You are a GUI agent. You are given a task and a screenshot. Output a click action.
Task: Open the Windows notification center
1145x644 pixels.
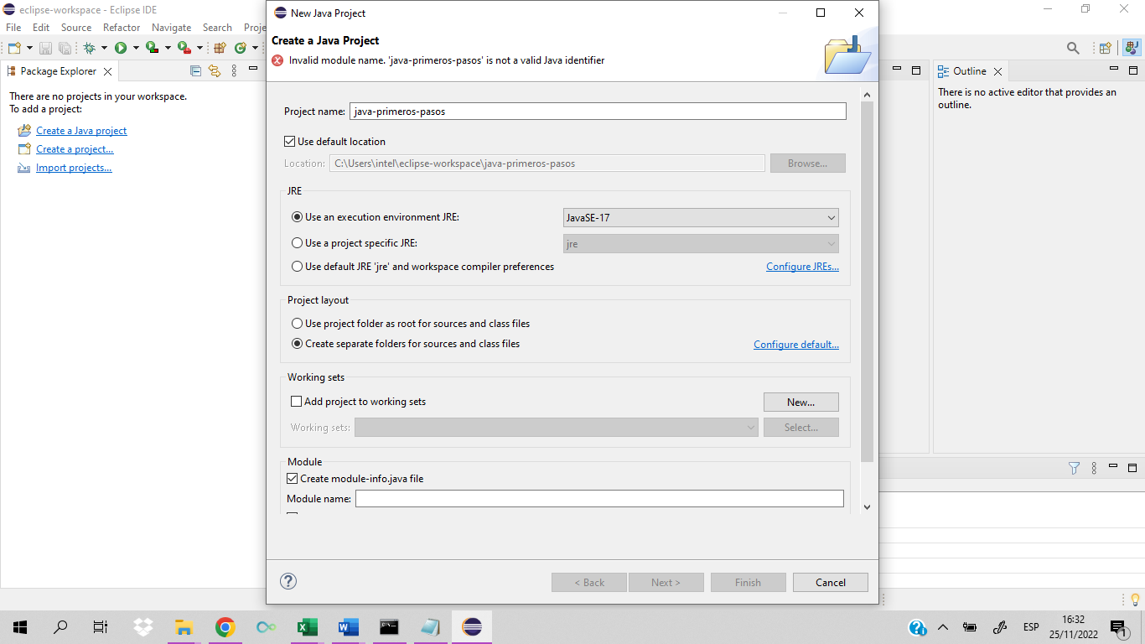point(1117,626)
